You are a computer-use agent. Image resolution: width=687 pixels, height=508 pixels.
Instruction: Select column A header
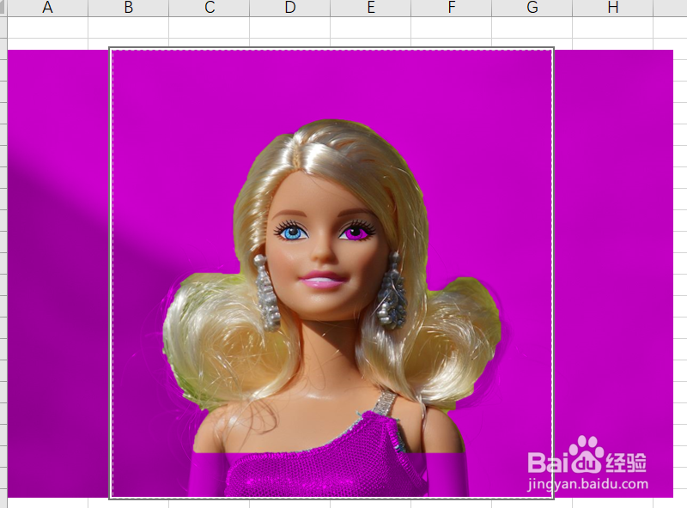[x=48, y=8]
